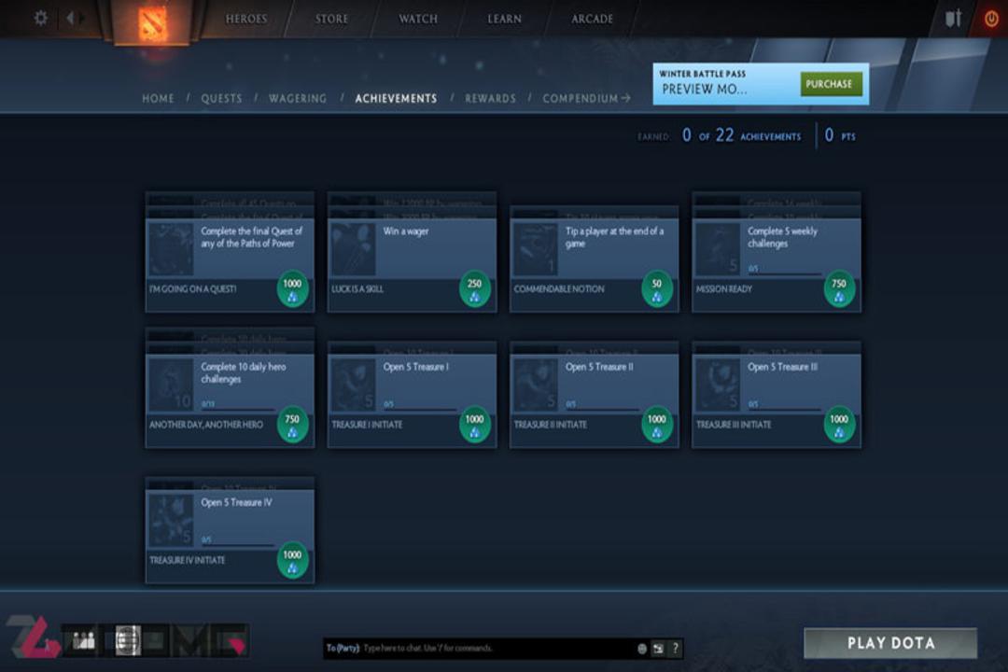
Task: Click the emoticon icon in chat bar
Action: coord(641,649)
